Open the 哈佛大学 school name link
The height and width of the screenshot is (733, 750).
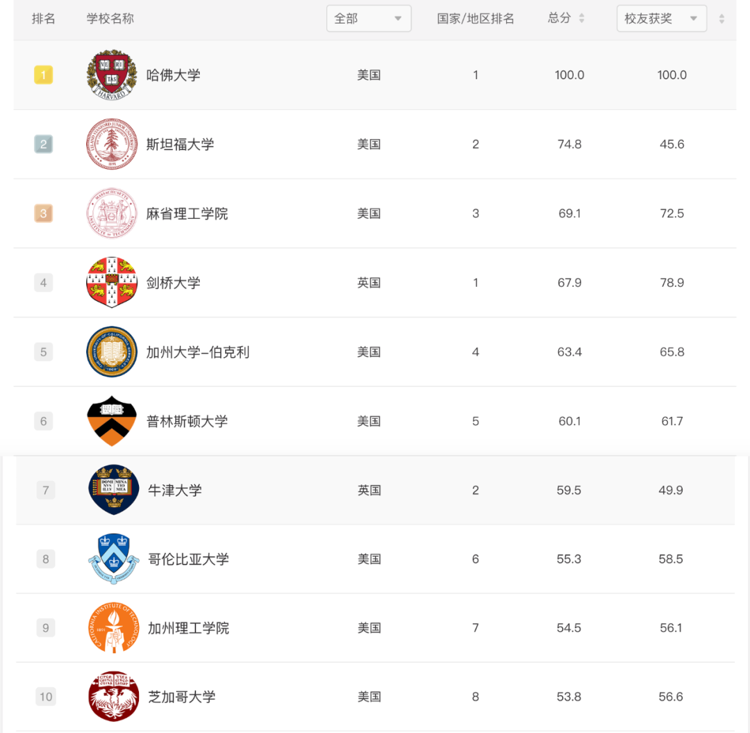tap(173, 75)
